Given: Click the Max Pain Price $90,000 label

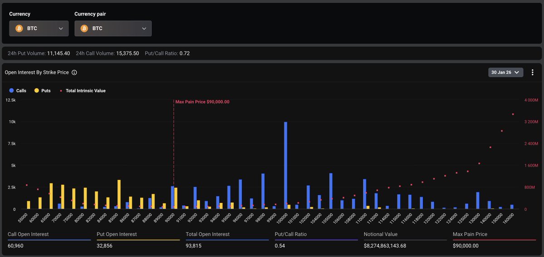Looking at the screenshot, I should tap(202, 102).
